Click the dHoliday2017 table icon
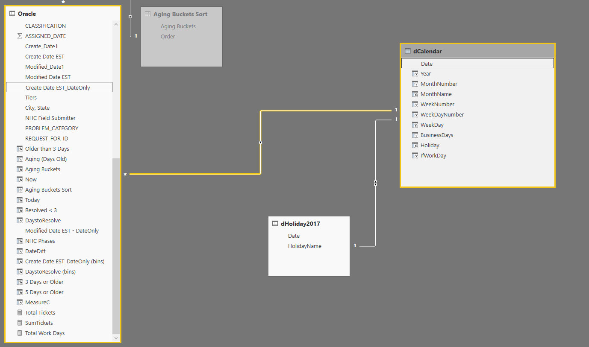The height and width of the screenshot is (347, 589). click(x=275, y=224)
